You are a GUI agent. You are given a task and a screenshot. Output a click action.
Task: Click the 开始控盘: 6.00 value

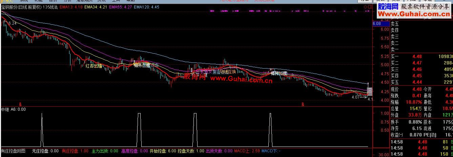tap(163, 151)
